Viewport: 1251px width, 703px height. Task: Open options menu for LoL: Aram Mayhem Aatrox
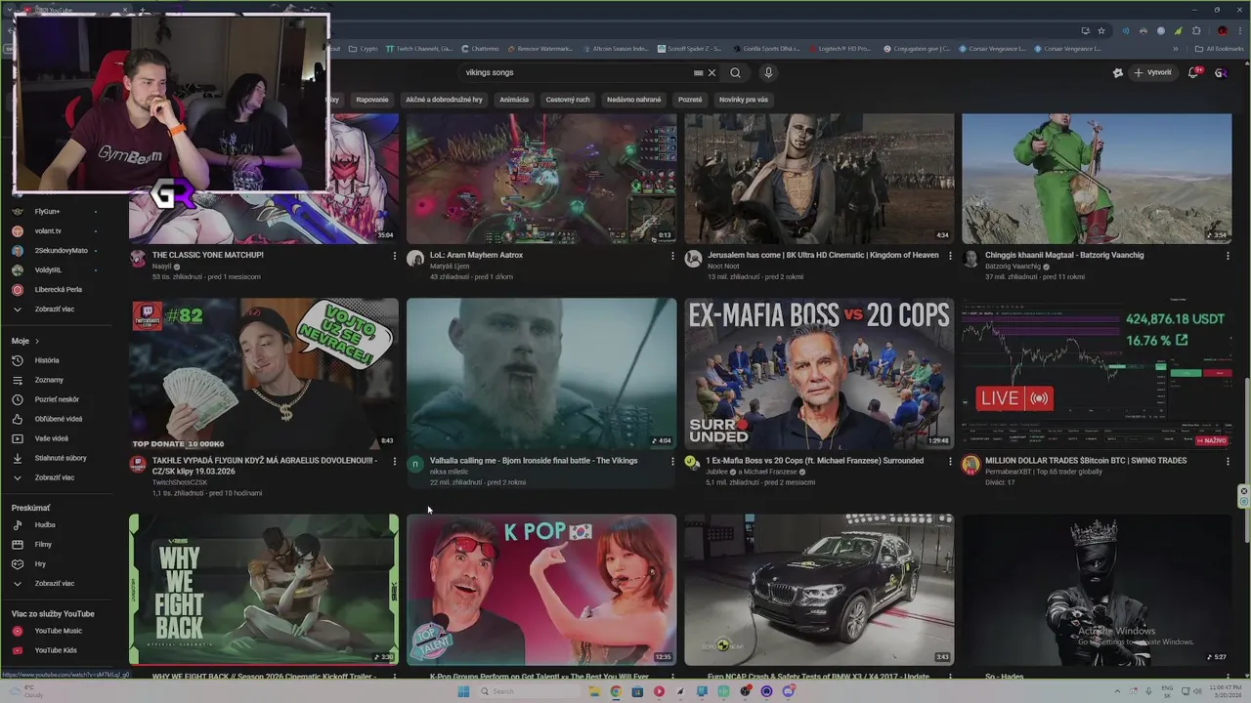[672, 256]
